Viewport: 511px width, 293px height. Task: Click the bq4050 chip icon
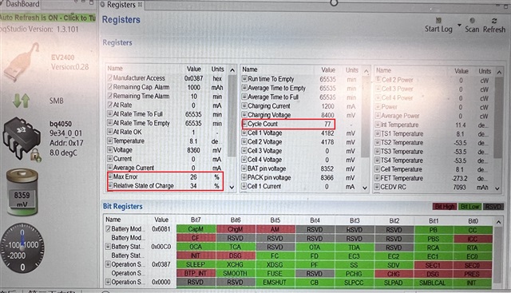tap(22, 138)
